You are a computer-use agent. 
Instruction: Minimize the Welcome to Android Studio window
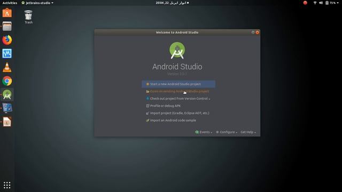click(253, 33)
